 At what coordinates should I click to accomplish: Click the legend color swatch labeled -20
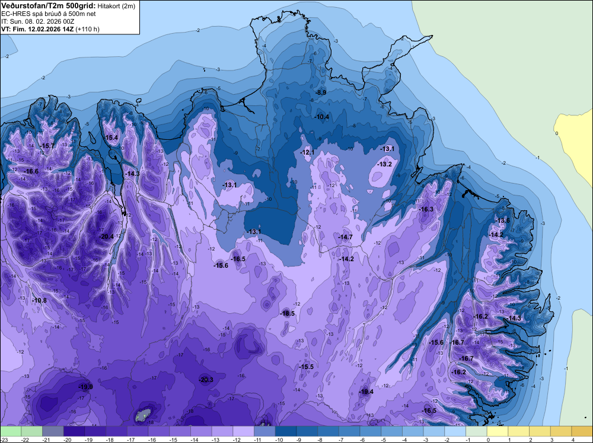tap(74, 431)
